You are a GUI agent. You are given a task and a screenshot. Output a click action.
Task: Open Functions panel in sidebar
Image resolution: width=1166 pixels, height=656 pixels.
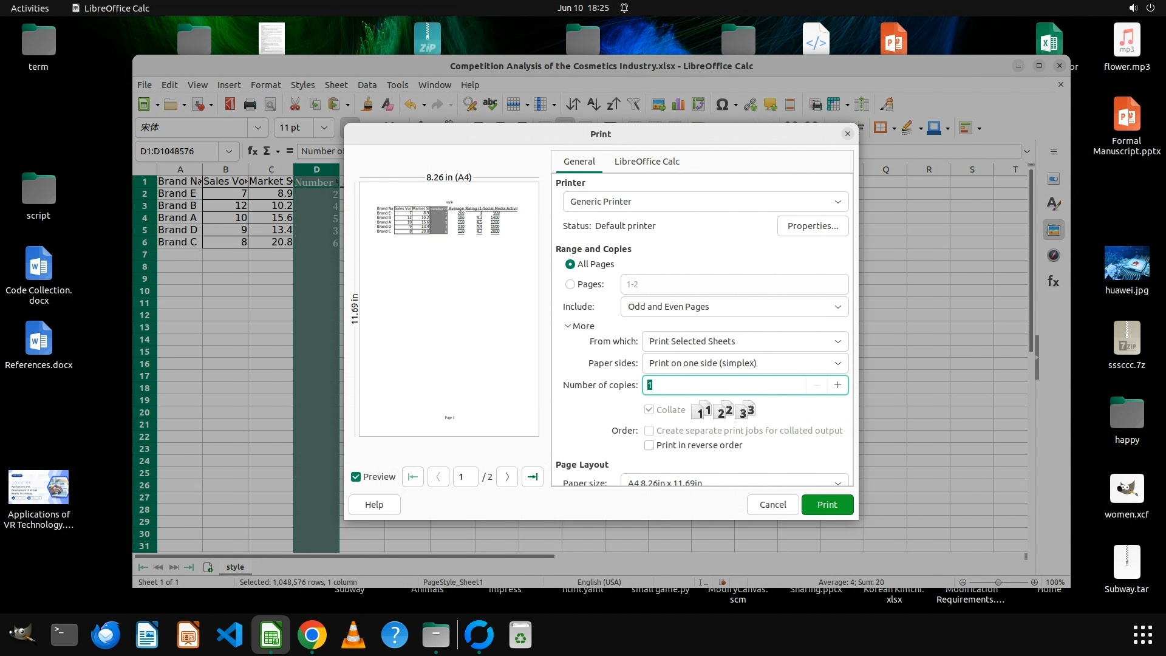[1053, 281]
